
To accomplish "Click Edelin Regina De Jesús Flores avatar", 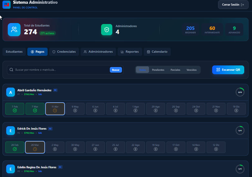I will click(11, 169).
